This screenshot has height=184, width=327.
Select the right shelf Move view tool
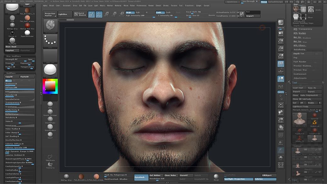[x=281, y=113]
